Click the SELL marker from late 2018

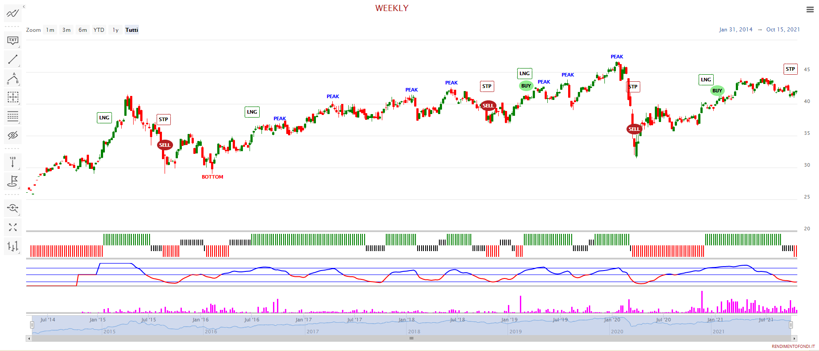[x=488, y=106]
